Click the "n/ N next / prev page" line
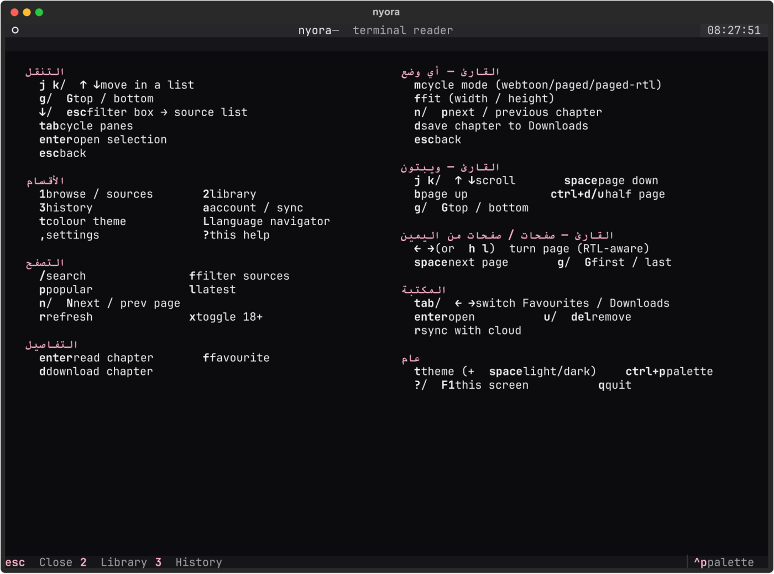Image resolution: width=774 pixels, height=574 pixels. click(x=109, y=304)
